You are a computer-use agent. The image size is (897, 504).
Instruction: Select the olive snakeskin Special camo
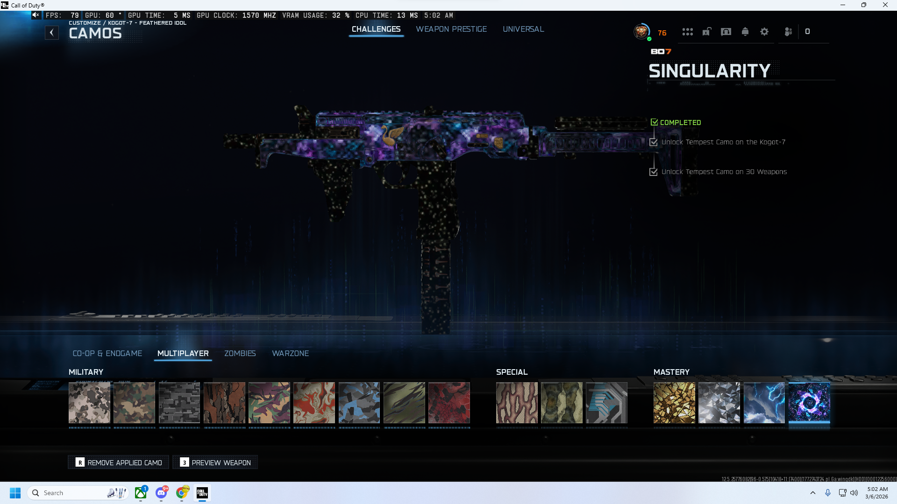562,403
